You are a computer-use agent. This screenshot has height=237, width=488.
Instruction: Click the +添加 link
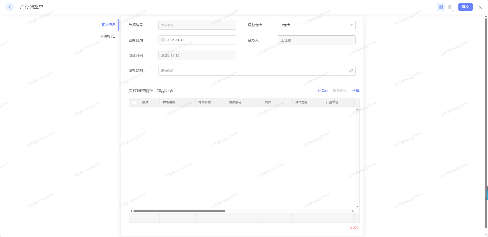[322, 91]
